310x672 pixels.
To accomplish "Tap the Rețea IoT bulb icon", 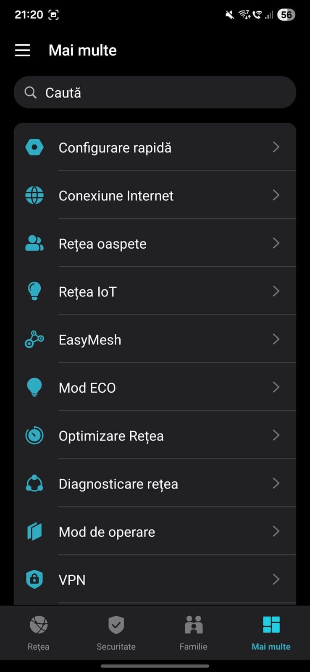I will pyautogui.click(x=34, y=291).
